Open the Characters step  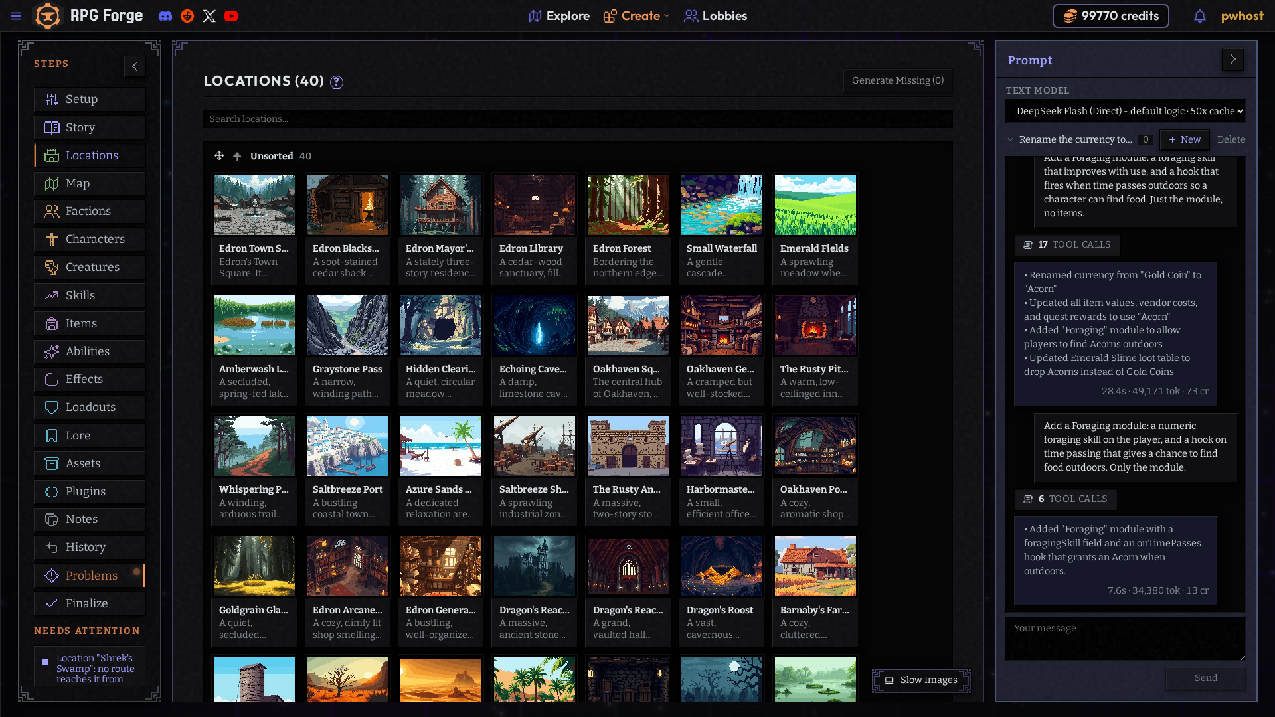[x=90, y=239]
